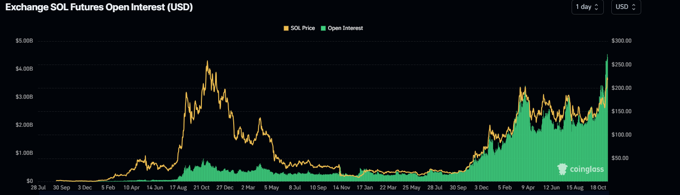The image size is (680, 195).
Task: Click the $300.00 label on right axis
Action: click(x=622, y=41)
